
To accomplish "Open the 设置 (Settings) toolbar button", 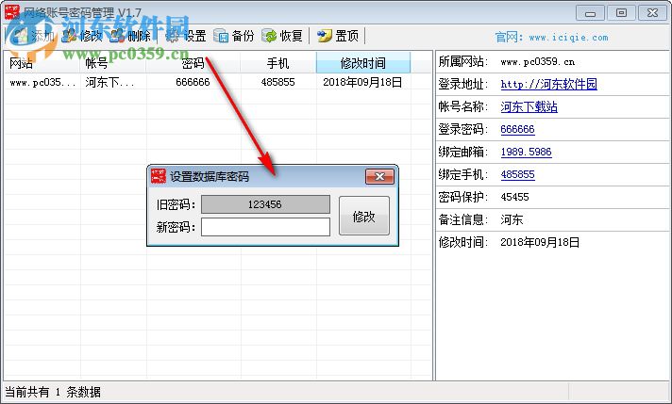I will point(186,36).
